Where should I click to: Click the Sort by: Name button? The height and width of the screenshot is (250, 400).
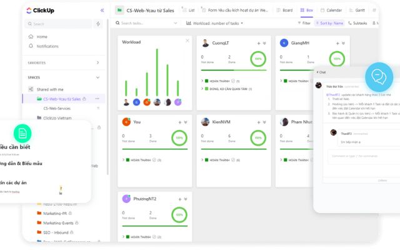pos(331,23)
